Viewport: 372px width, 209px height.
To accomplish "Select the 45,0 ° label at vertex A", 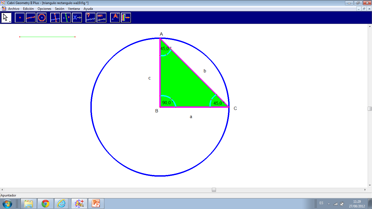I will (x=166, y=49).
